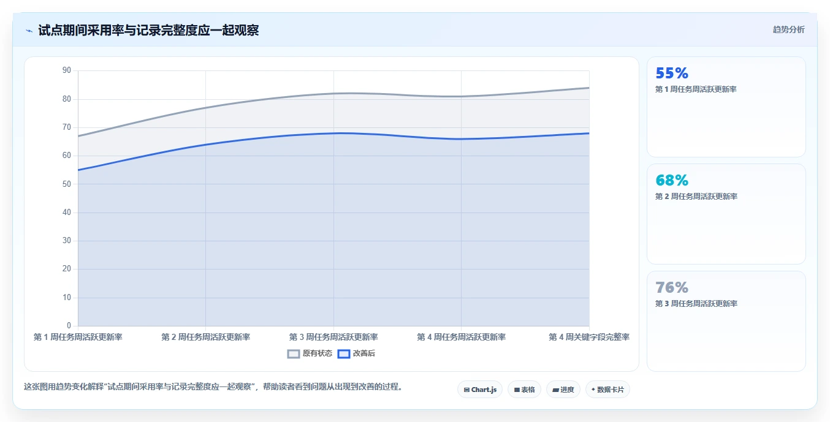Click the sparkle icon in 数据卡片 chip
The height and width of the screenshot is (422, 830).
(593, 390)
